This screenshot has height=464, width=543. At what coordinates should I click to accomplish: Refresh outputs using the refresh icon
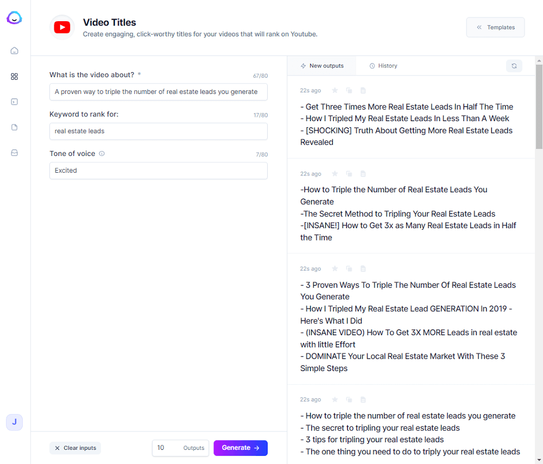coord(514,66)
